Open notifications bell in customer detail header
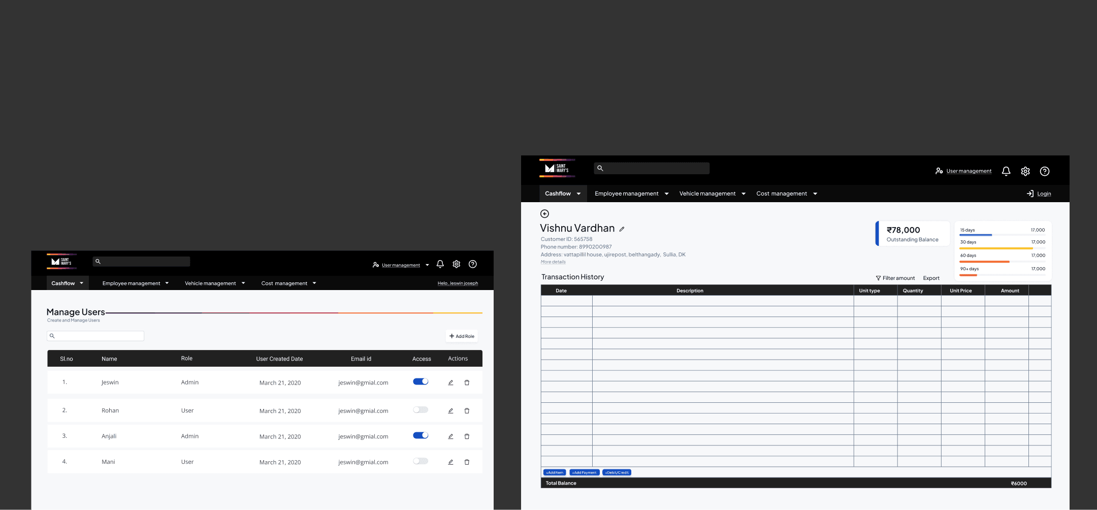The image size is (1097, 510). pyautogui.click(x=1006, y=171)
